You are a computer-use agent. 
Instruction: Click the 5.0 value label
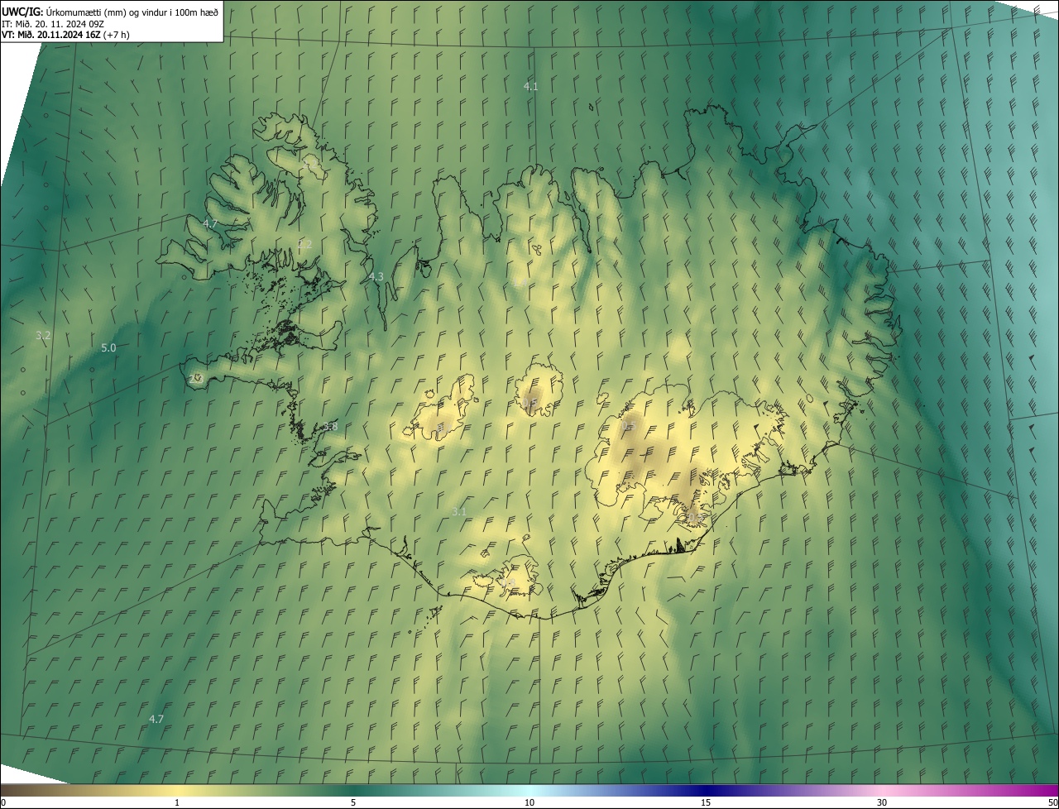[x=108, y=347]
